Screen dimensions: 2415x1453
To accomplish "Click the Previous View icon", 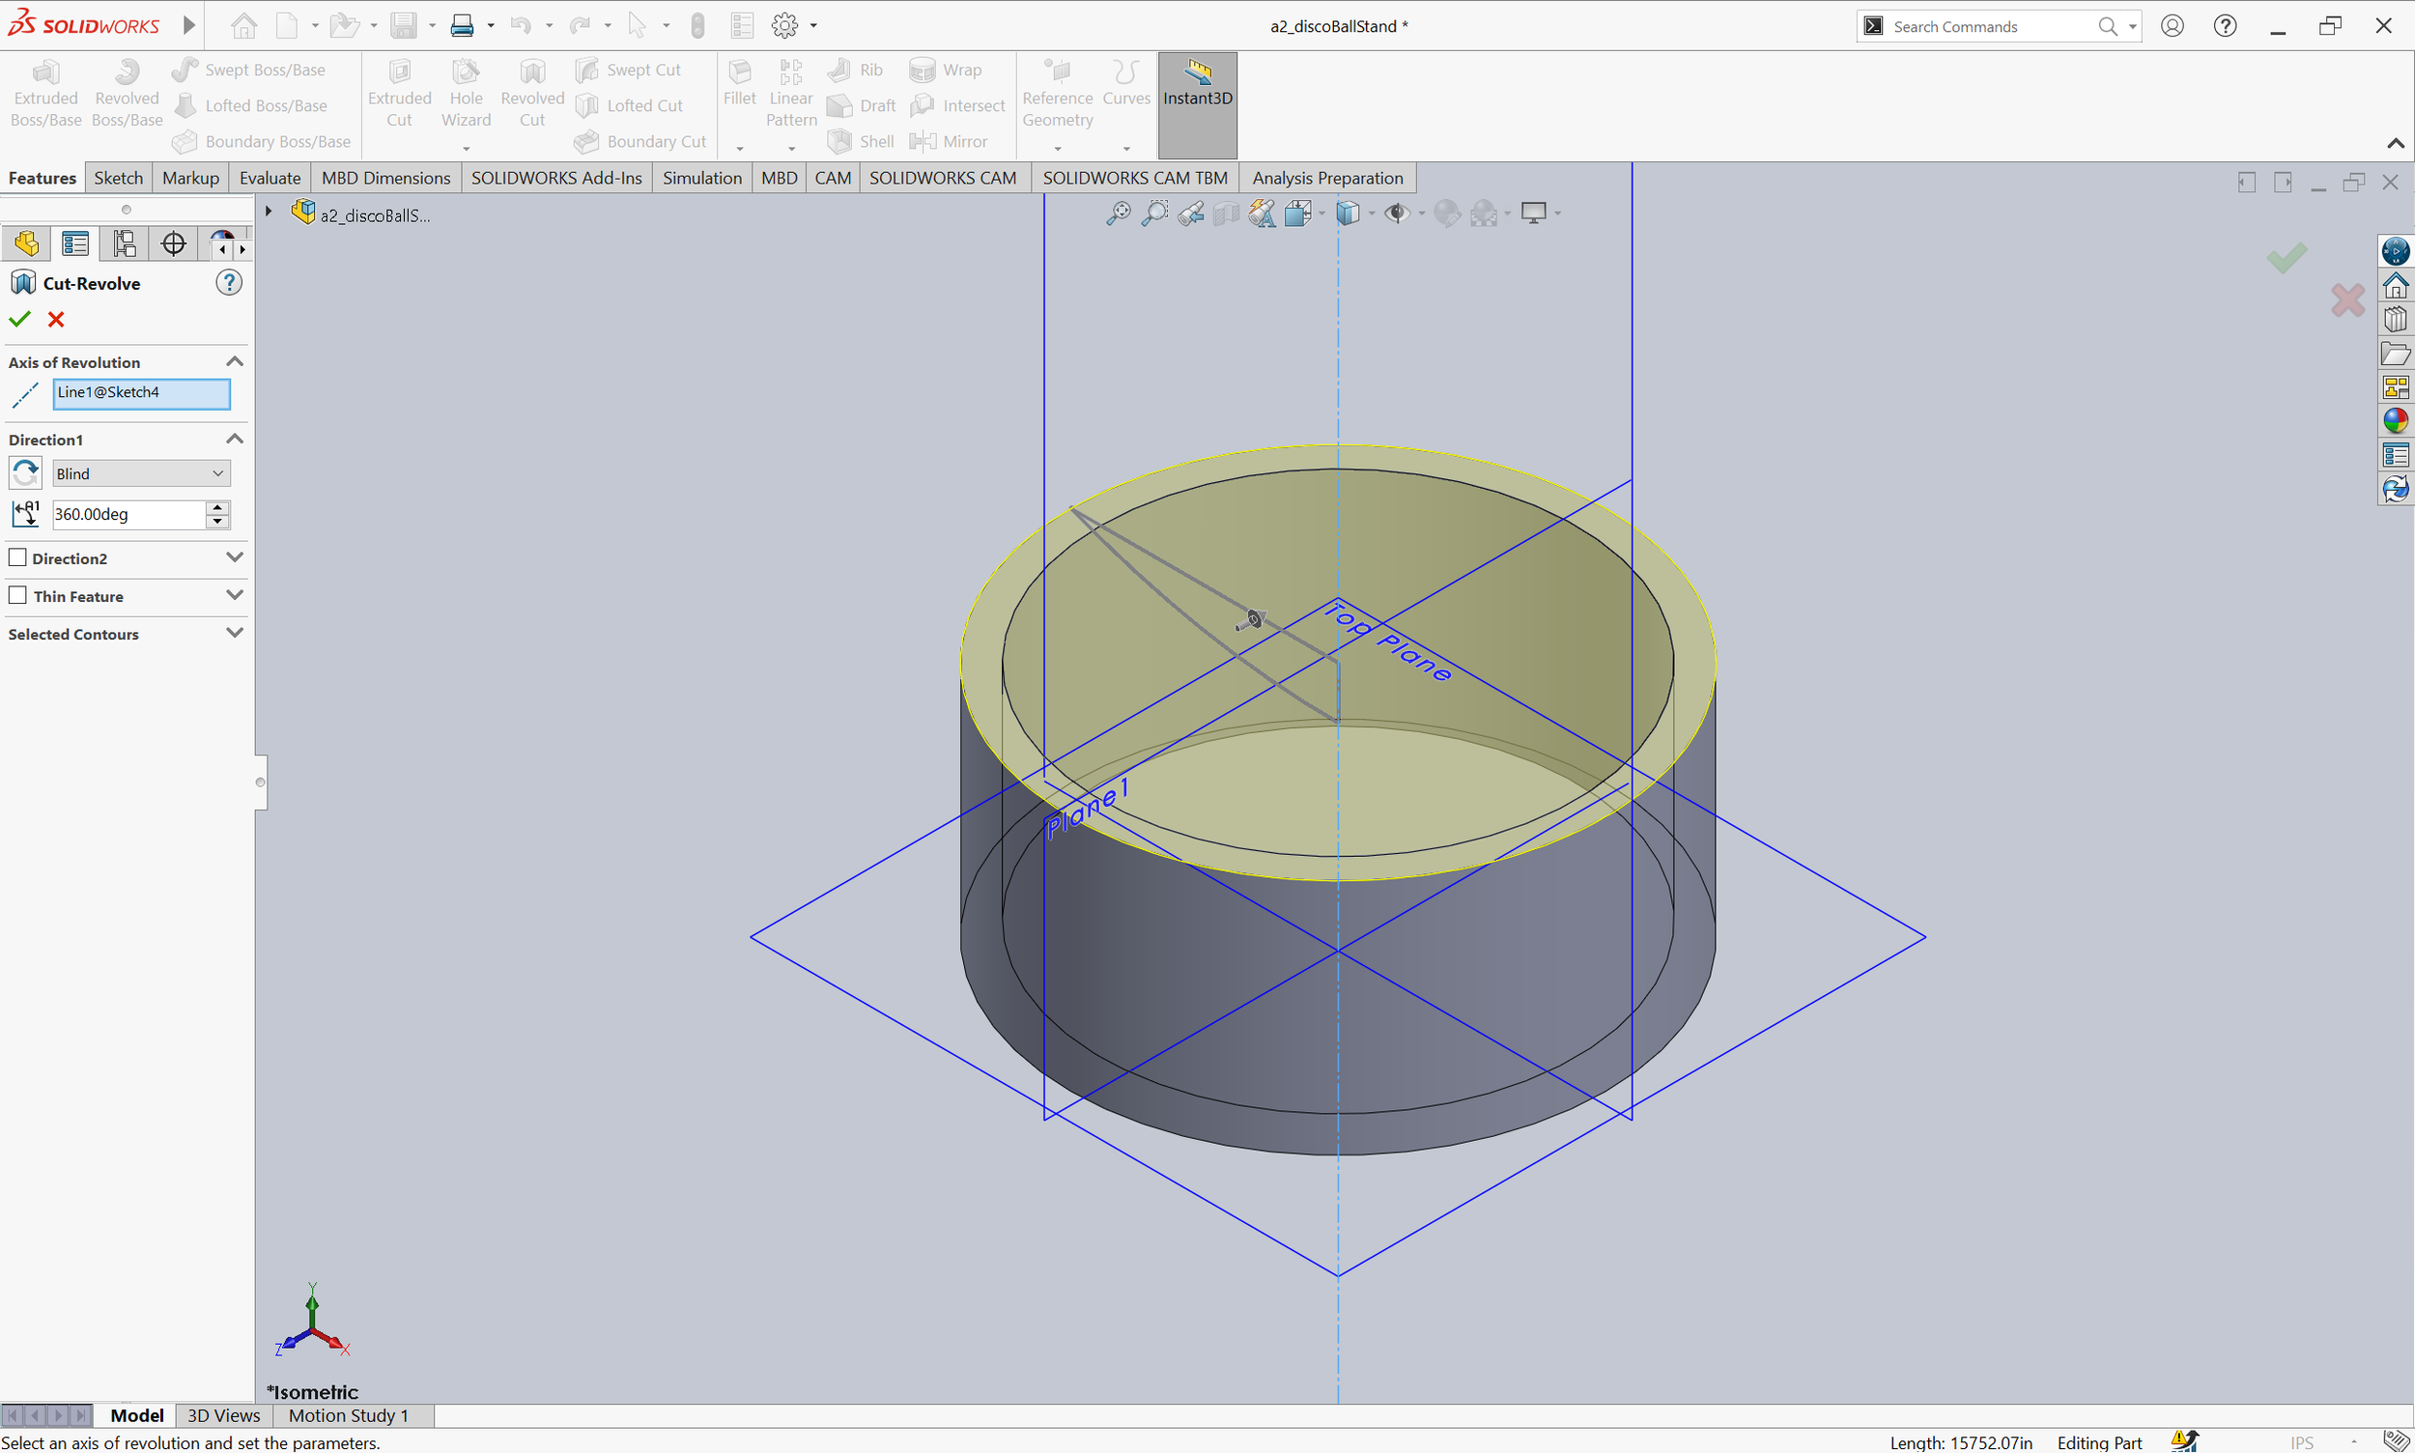I will pyautogui.click(x=1190, y=213).
